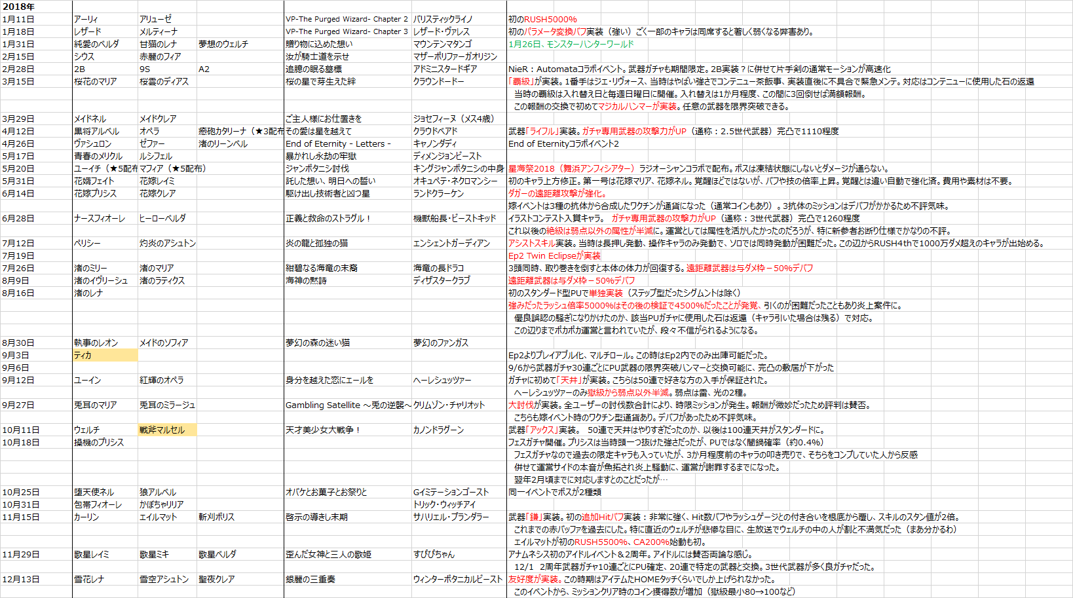This screenshot has width=1073, height=598.
Task: Click the 汝が騎士道を示せ event cell
Action: (x=348, y=56)
